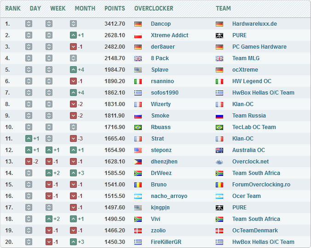Open HW Legend OC team page
This screenshot has height=248, width=311.
252,81
